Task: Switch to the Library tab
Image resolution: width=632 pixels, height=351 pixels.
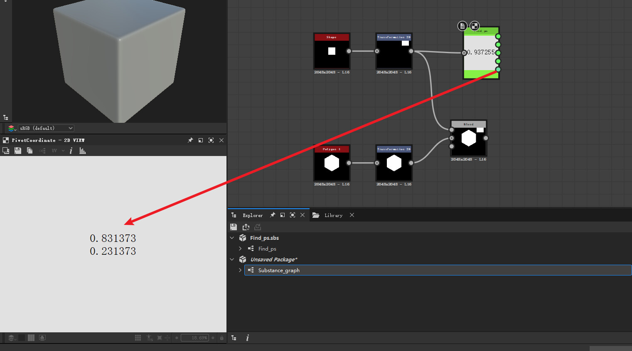Action: [332, 215]
